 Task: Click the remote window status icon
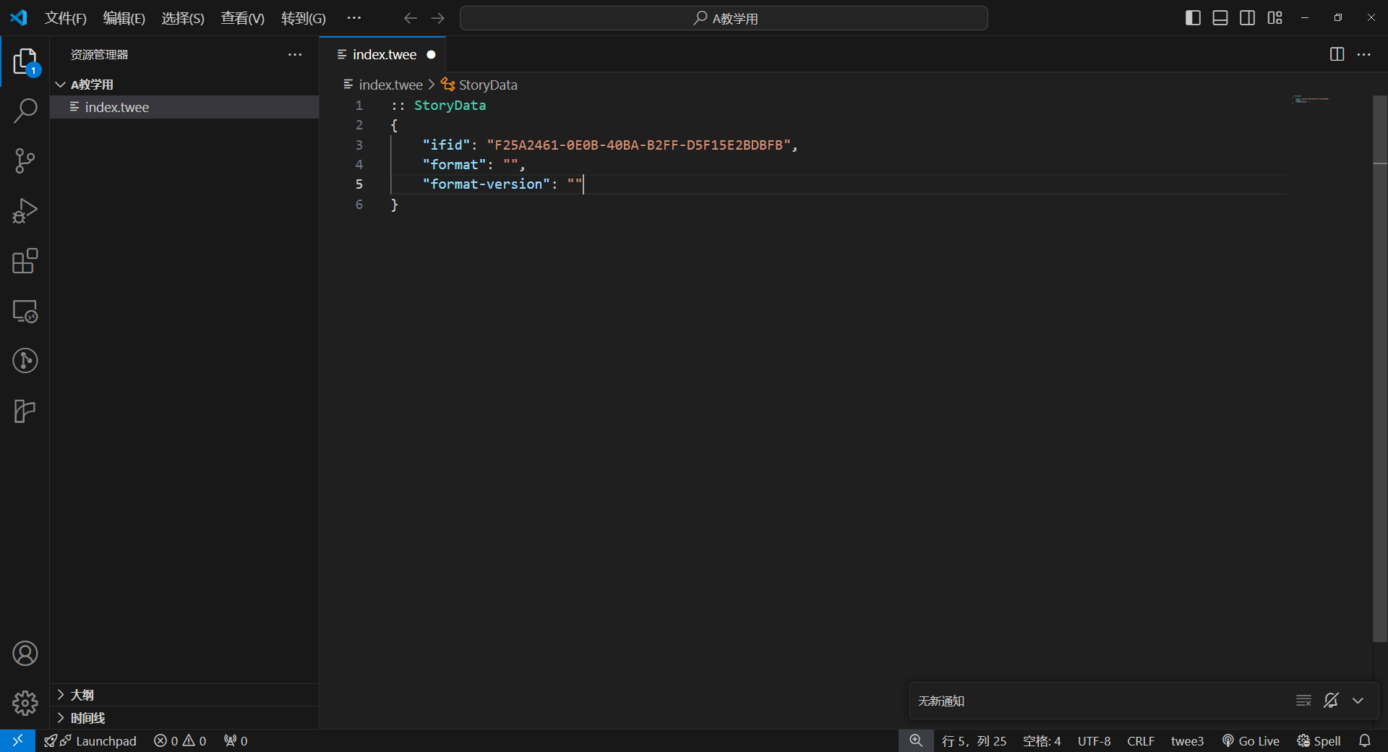pos(17,740)
